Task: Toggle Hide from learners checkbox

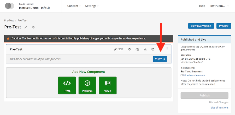Action: coord(182,75)
